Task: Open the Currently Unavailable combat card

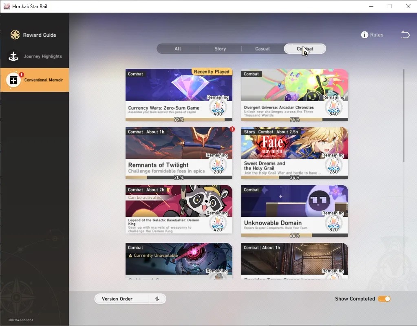Action: 179,260
